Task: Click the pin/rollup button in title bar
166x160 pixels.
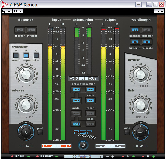Action: tap(138, 4)
